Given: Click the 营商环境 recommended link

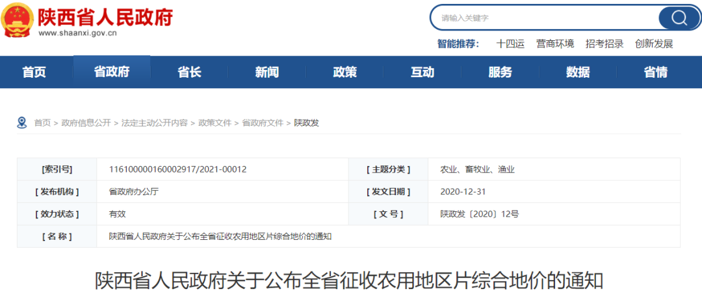Looking at the screenshot, I should pos(555,44).
